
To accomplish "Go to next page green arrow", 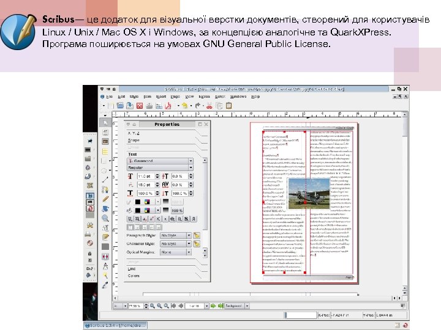I will click(214, 306).
